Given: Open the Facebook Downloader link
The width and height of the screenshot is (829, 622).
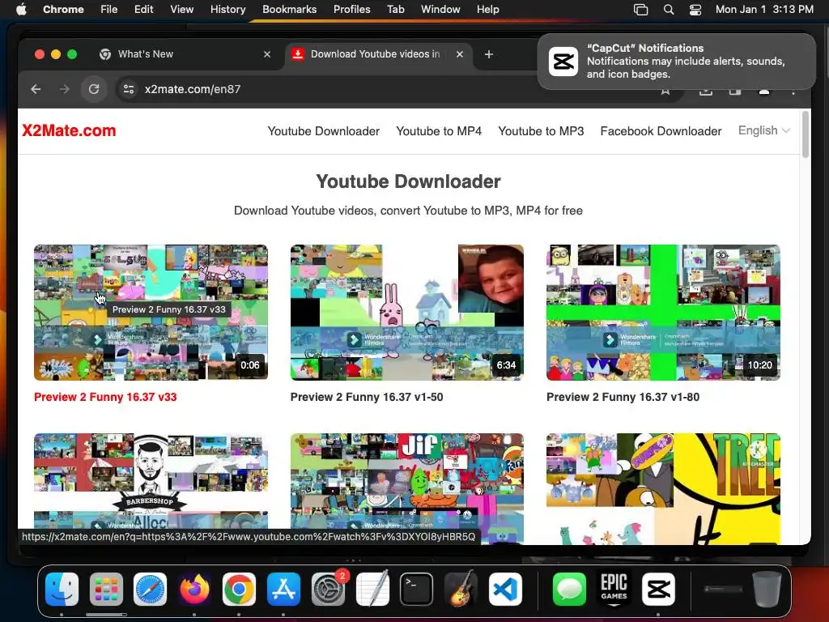Looking at the screenshot, I should [x=661, y=131].
